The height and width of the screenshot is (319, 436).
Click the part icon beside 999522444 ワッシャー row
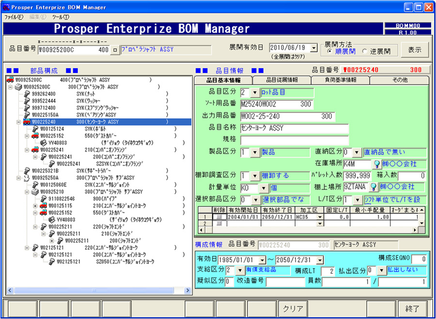coord(27,101)
